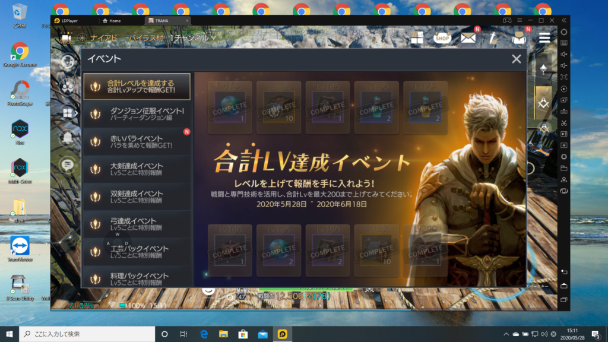This screenshot has height=342, width=608.
Task: Click LDPlayer scissors screenshot icon
Action: (x=563, y=123)
